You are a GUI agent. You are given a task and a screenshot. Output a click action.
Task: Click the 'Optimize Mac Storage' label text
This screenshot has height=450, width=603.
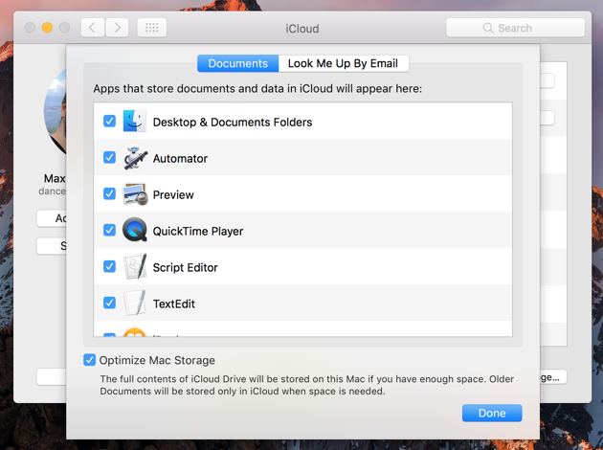157,360
